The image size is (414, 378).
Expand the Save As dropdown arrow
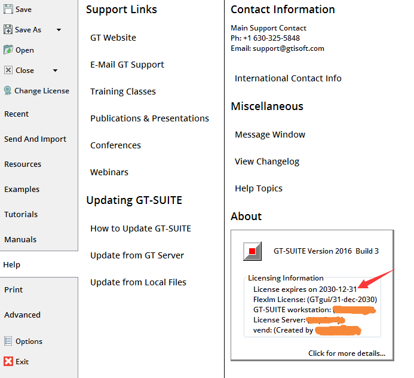point(59,30)
